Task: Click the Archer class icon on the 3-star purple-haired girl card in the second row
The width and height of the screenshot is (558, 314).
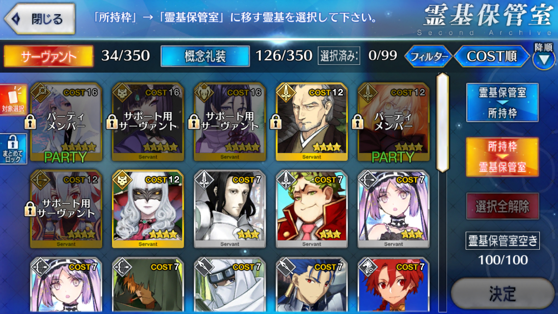Action: pos(368,180)
